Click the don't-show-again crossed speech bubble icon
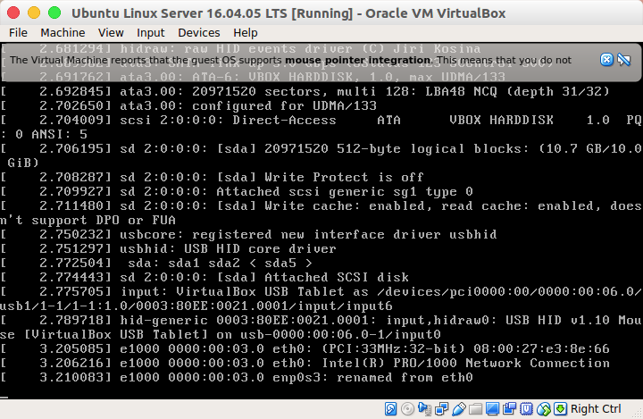The width and height of the screenshot is (643, 419). coord(623,60)
